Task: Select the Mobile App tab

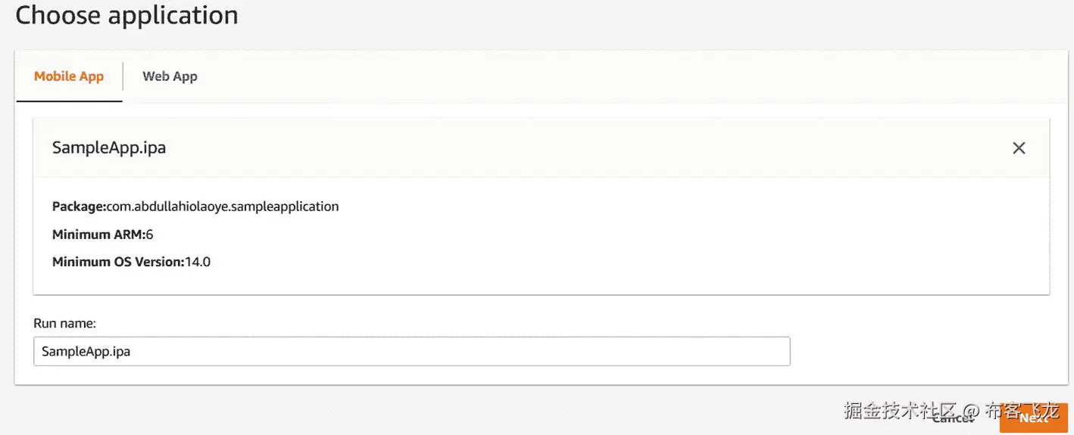Action: [69, 76]
